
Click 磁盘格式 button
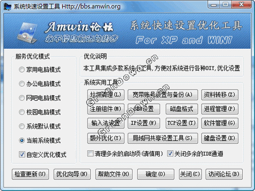coord(182,109)
